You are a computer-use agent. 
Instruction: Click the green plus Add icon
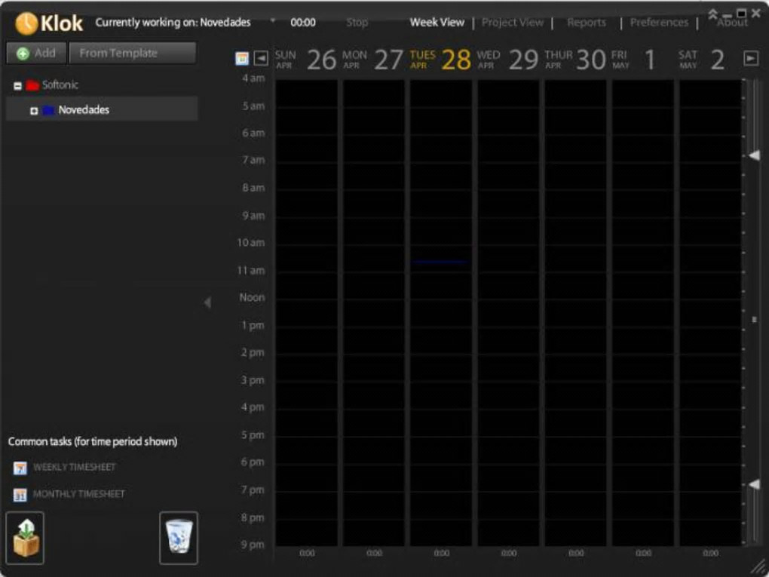(x=23, y=54)
